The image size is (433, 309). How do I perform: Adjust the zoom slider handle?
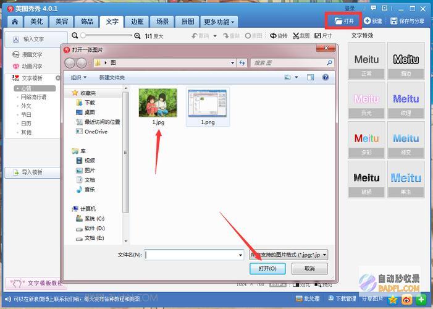[83, 35]
